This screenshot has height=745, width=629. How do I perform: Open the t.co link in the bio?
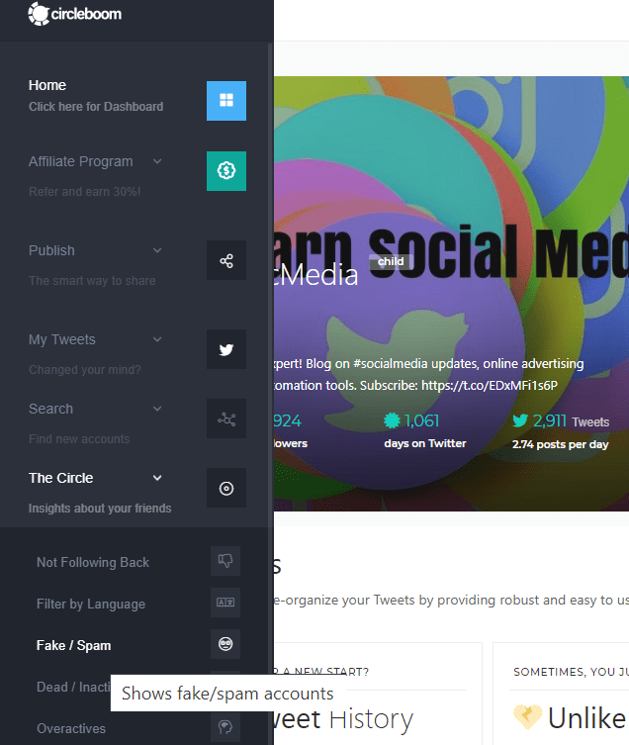(x=490, y=385)
